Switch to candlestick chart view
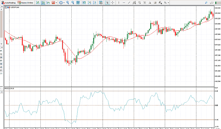 point(43,3)
